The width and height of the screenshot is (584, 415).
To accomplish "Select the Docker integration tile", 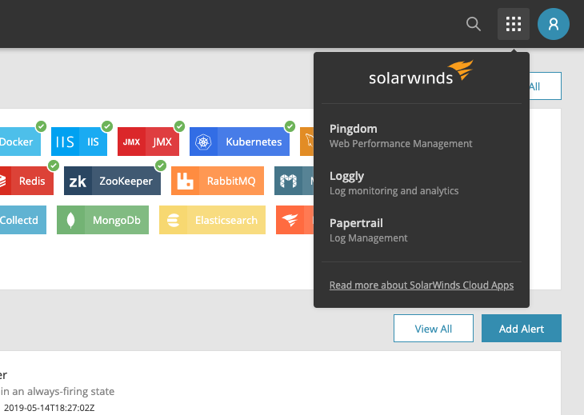I will coord(20,142).
